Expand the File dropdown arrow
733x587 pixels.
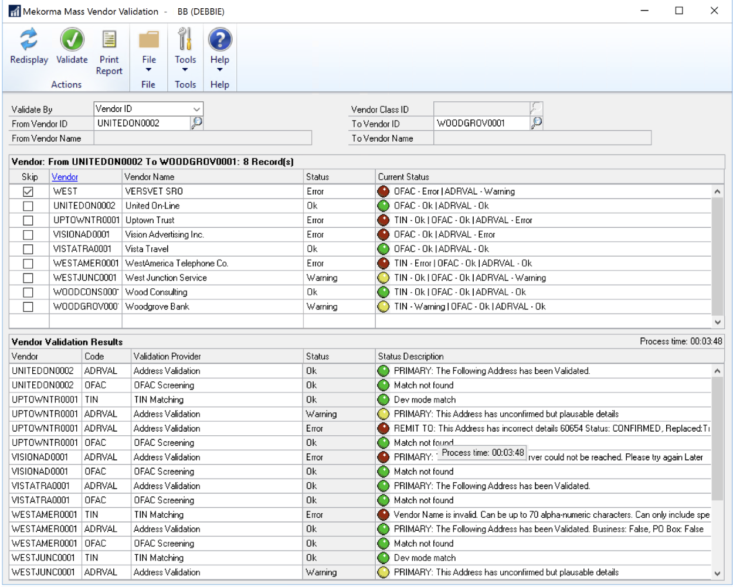tap(148, 70)
